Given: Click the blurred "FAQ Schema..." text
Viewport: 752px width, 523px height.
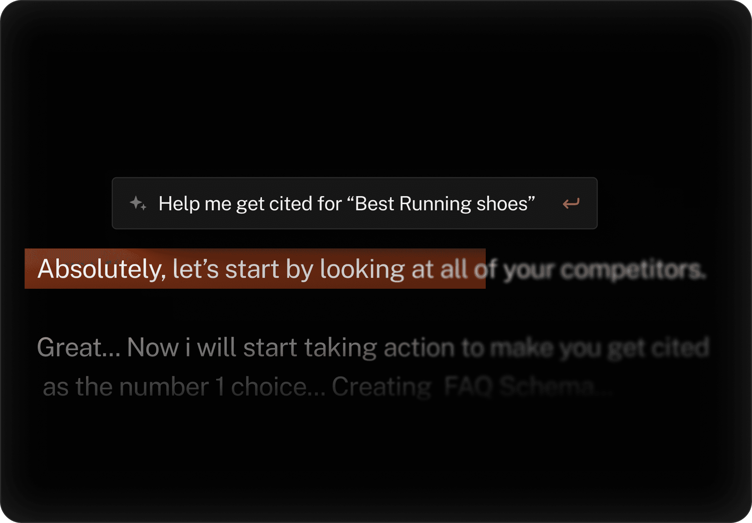Looking at the screenshot, I should pos(529,386).
